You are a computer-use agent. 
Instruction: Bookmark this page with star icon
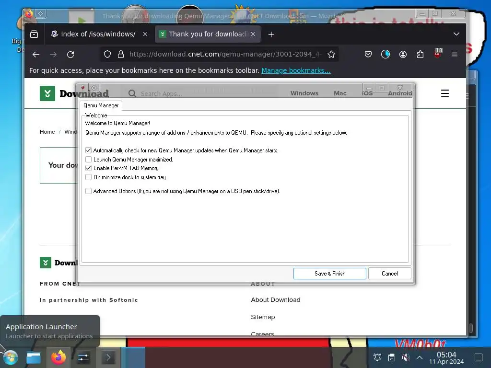pyautogui.click(x=331, y=55)
